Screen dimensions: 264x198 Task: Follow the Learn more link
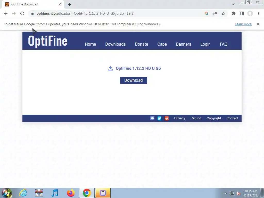(x=243, y=24)
